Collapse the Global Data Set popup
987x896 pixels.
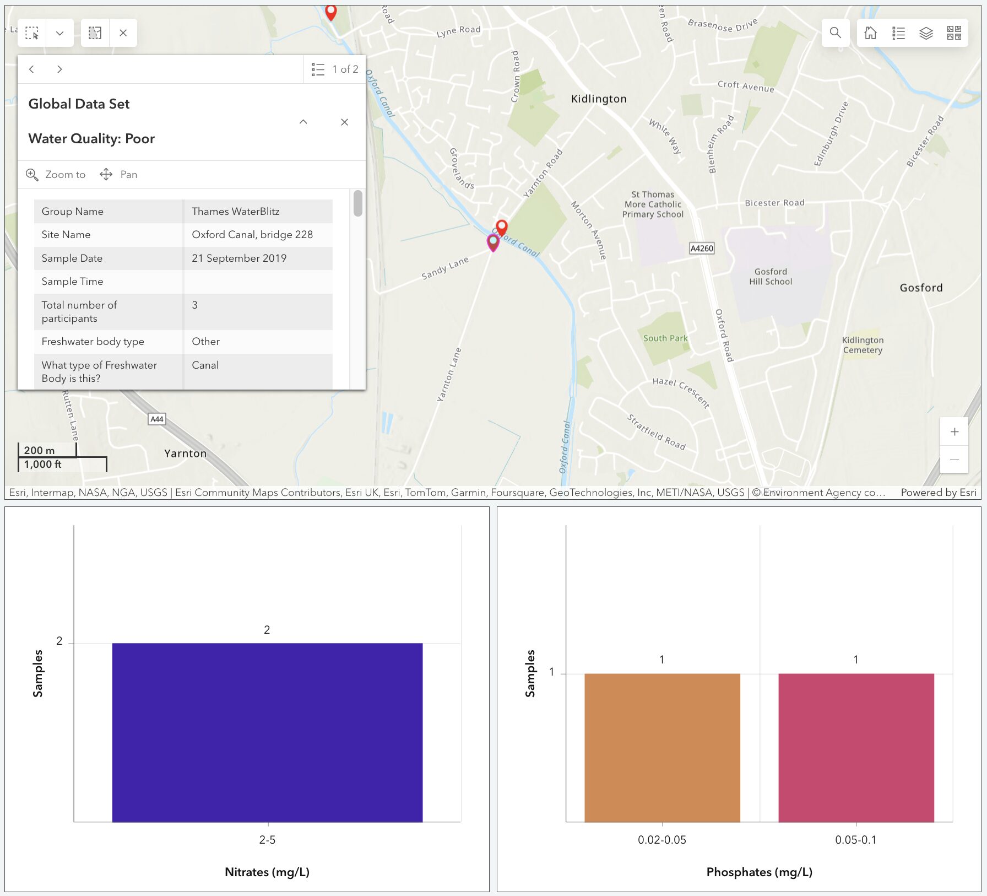[303, 122]
